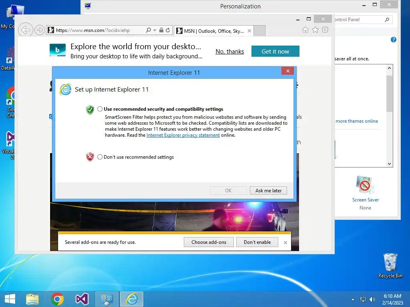
Task: Go forward in Internet Explorer
Action: (x=39, y=30)
